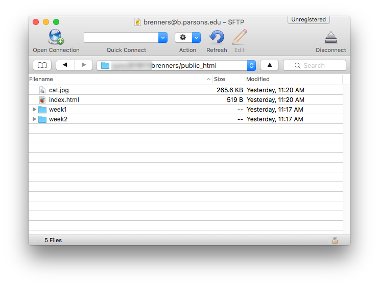Open the Action gear menu
The image size is (379, 286).
click(183, 38)
